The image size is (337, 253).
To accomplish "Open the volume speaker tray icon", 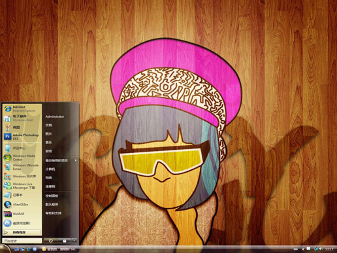I will [x=321, y=249].
